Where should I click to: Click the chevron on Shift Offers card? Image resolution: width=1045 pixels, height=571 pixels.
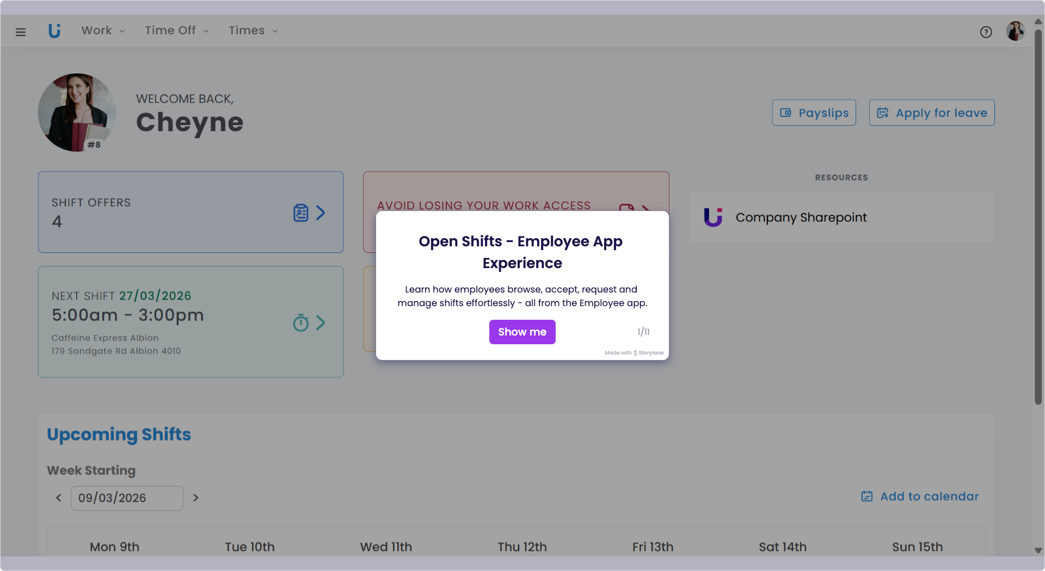pyautogui.click(x=321, y=213)
